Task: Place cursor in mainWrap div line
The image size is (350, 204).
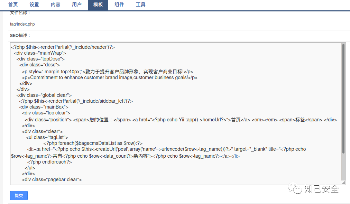Action: pyautogui.click(x=40, y=53)
